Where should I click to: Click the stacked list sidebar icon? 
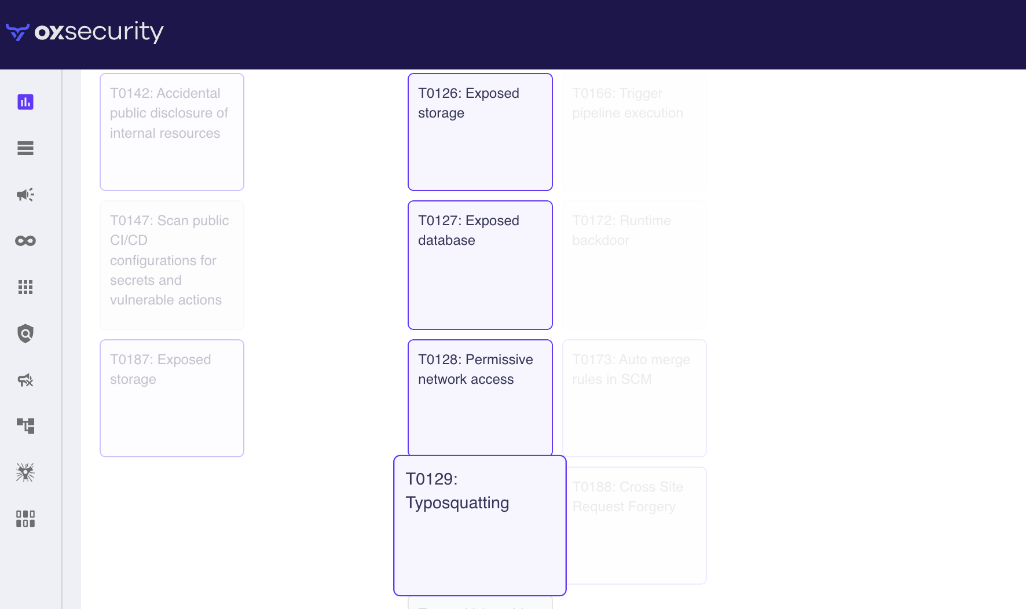[x=25, y=148]
